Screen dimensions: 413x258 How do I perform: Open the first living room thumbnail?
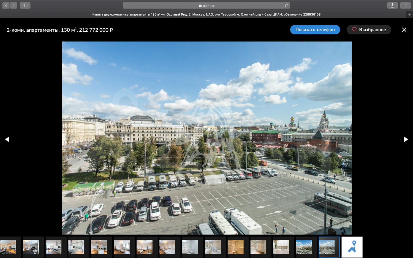coord(8,247)
